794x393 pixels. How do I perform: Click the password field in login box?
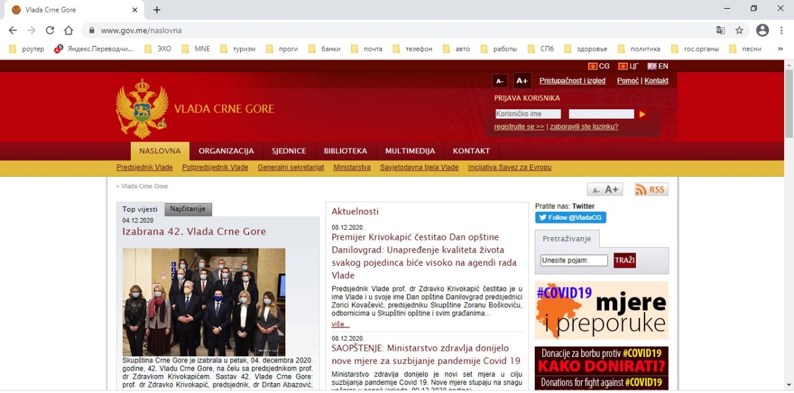(x=602, y=114)
